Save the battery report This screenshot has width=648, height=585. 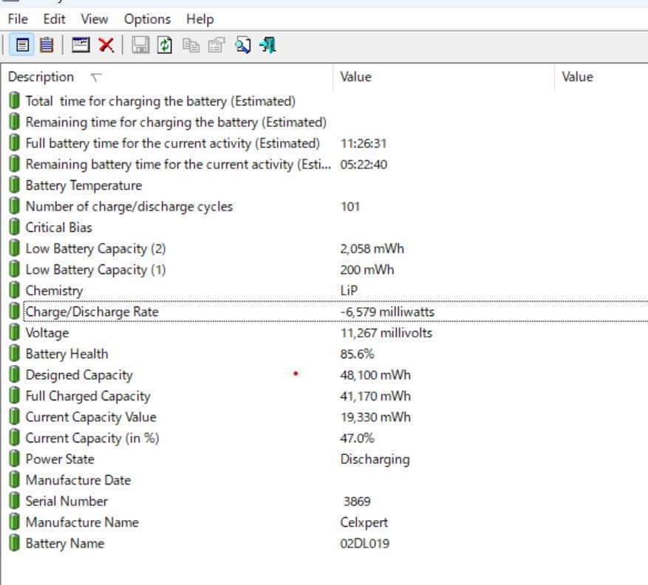[139, 45]
